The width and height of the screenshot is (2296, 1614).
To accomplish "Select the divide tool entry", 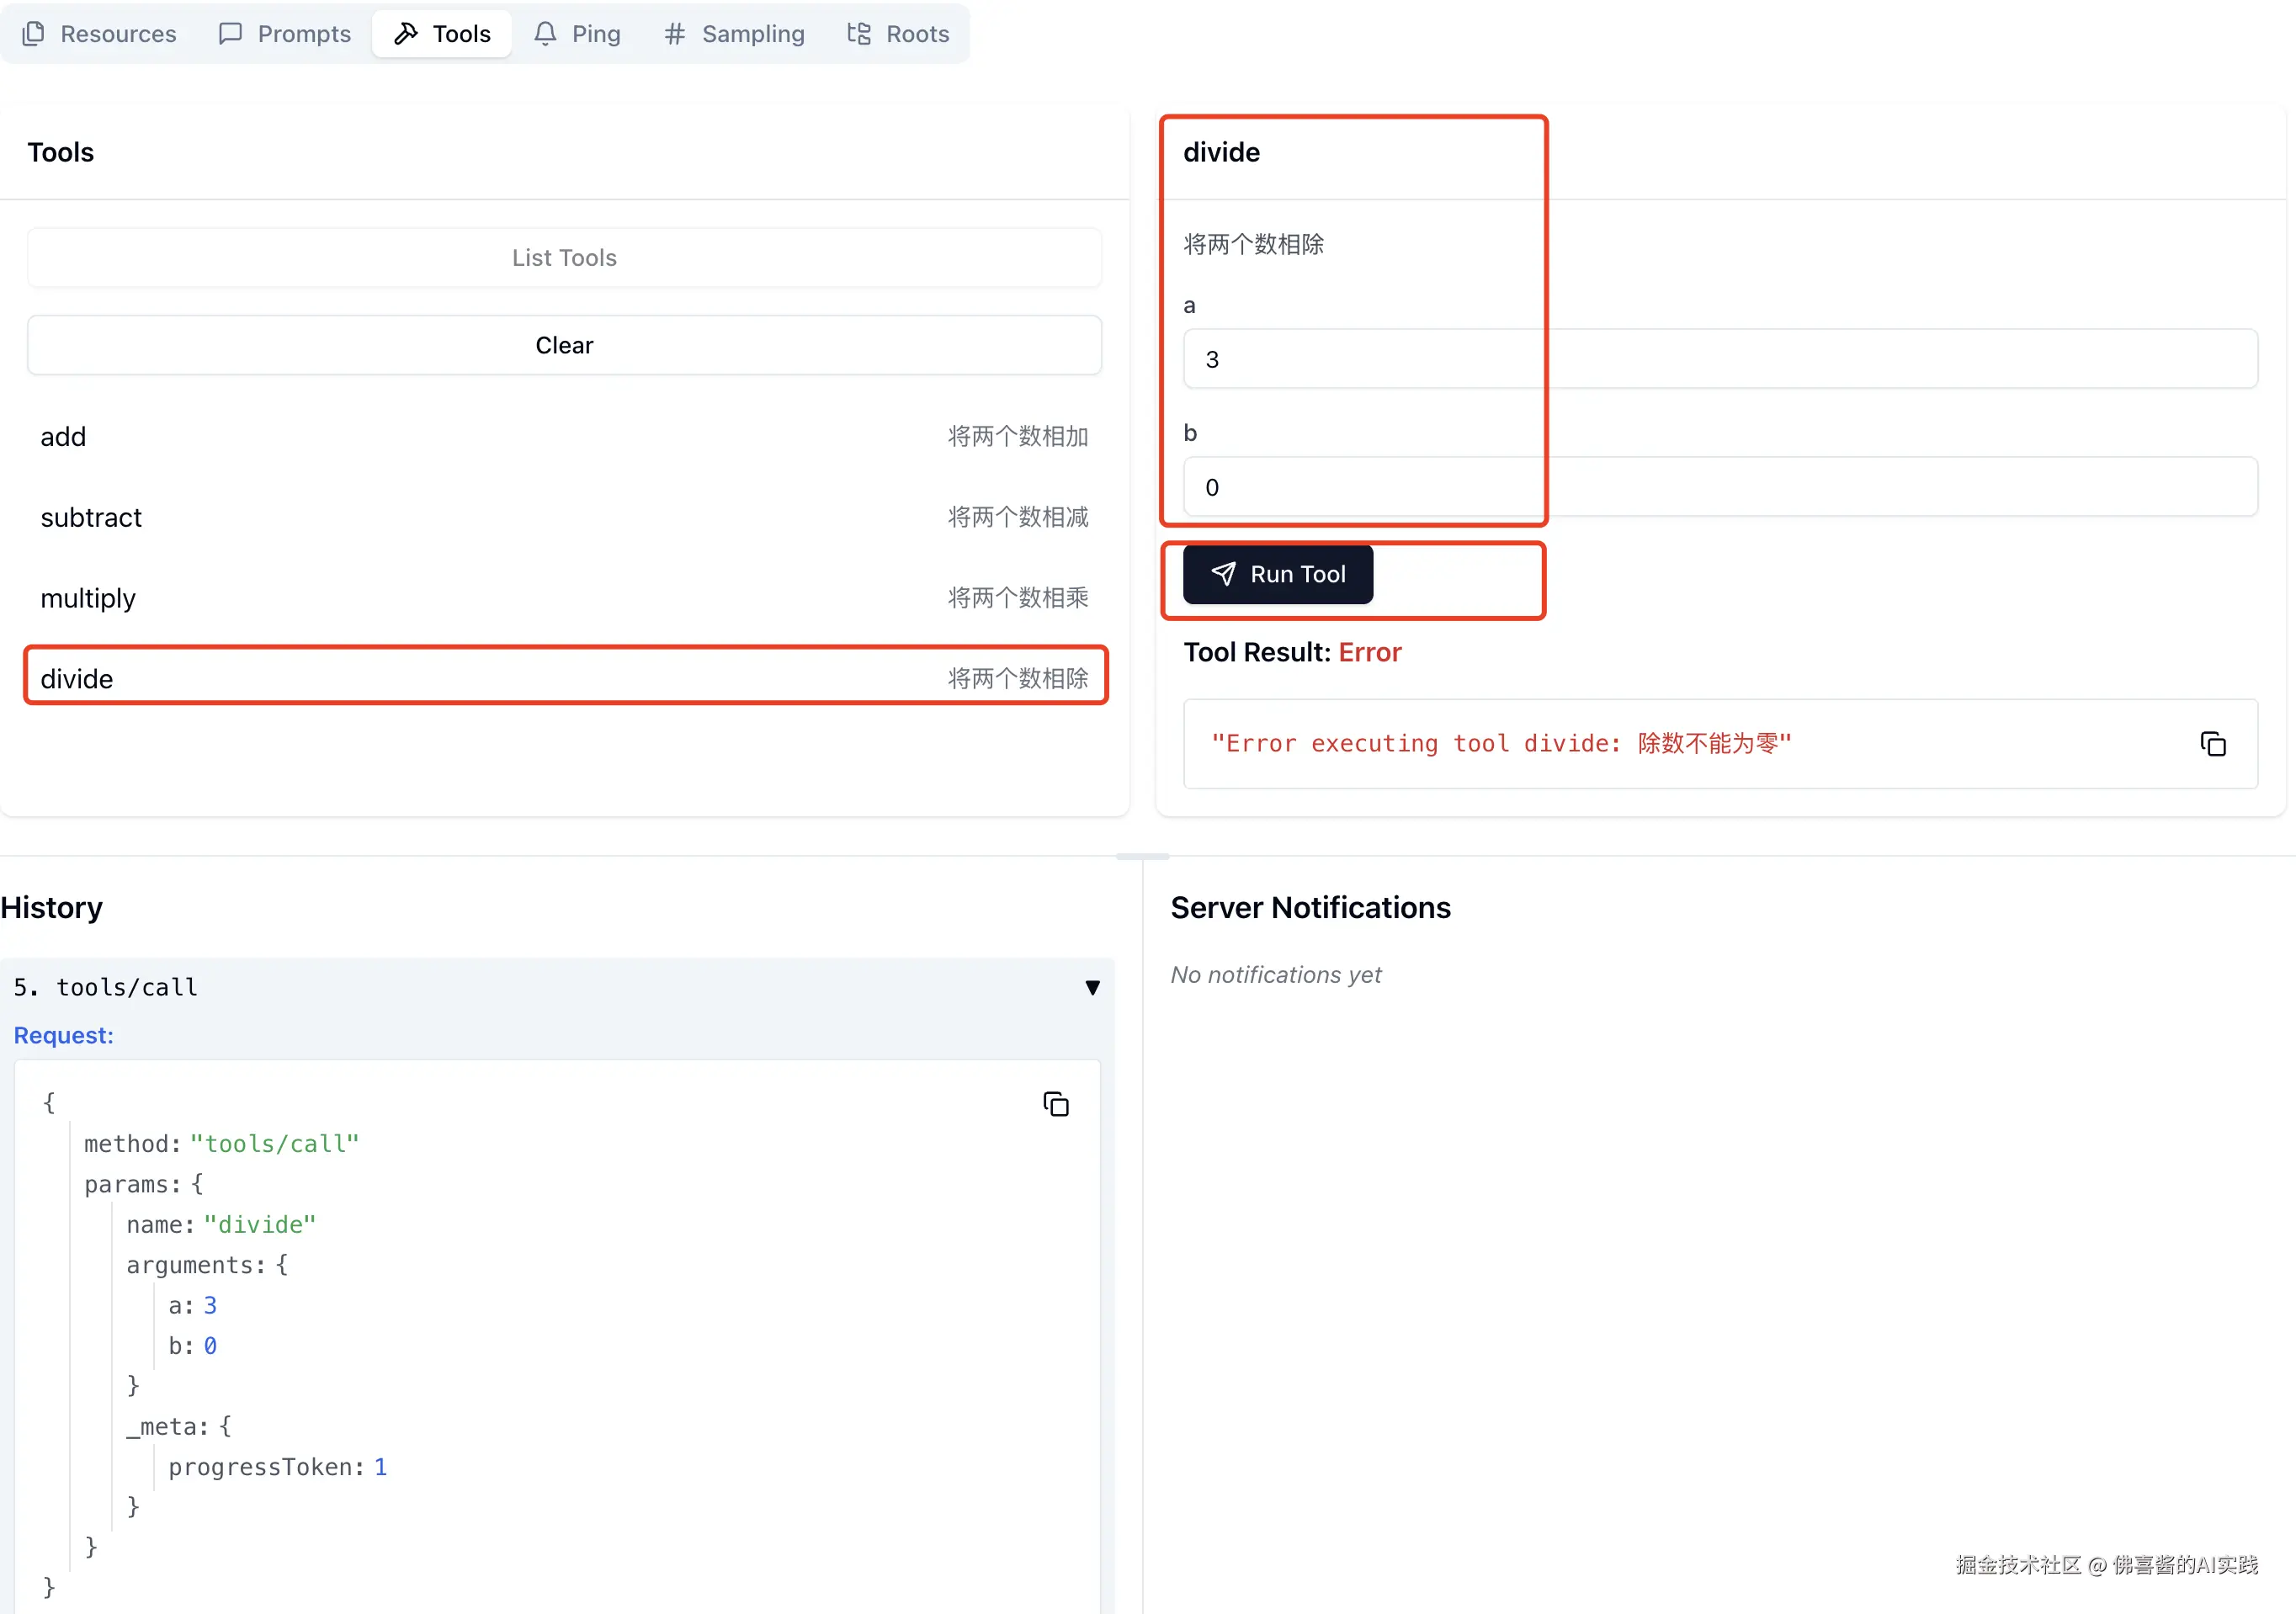I will coord(564,679).
